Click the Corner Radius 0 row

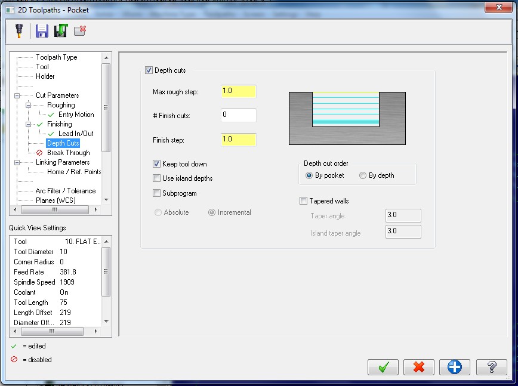(x=57, y=262)
